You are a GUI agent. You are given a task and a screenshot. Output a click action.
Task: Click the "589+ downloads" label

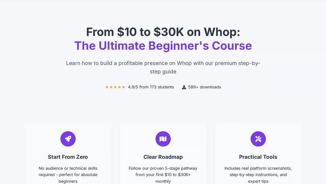[205, 87]
